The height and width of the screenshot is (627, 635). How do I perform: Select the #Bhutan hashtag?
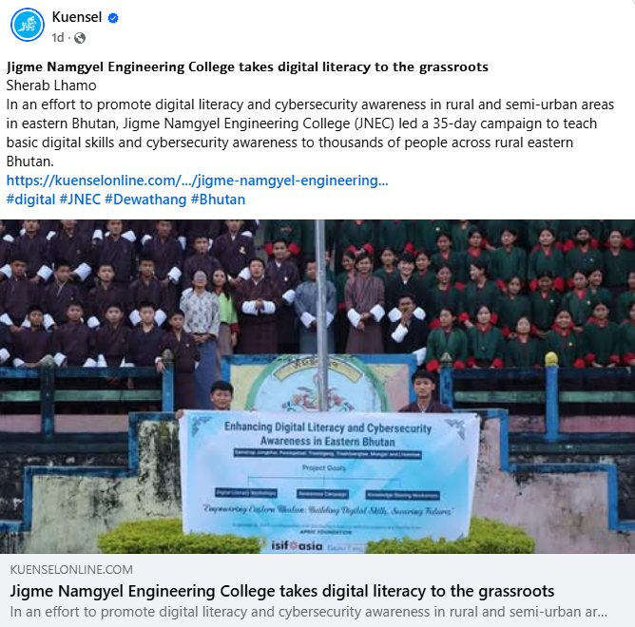[x=218, y=199]
